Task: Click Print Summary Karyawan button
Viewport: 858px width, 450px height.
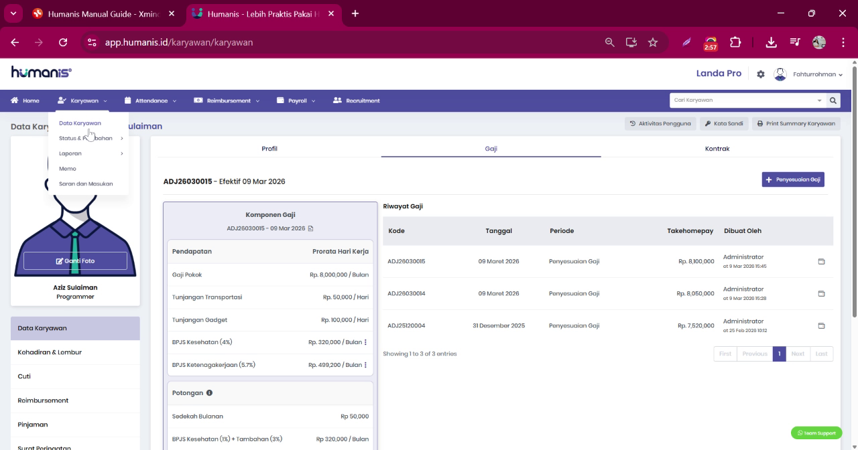Action: click(796, 123)
